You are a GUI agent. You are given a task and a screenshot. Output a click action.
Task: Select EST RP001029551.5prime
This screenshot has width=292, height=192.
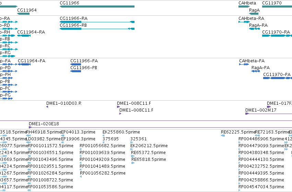point(29,170)
